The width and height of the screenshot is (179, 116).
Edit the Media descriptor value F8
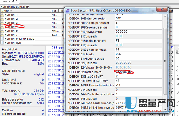[x=139, y=41]
